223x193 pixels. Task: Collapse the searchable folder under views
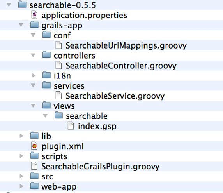coord(45,116)
